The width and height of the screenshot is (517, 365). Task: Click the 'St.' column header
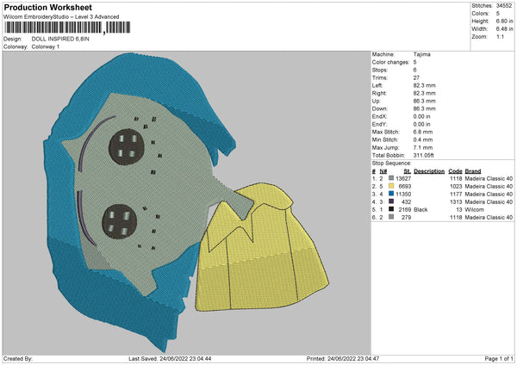[x=408, y=171]
